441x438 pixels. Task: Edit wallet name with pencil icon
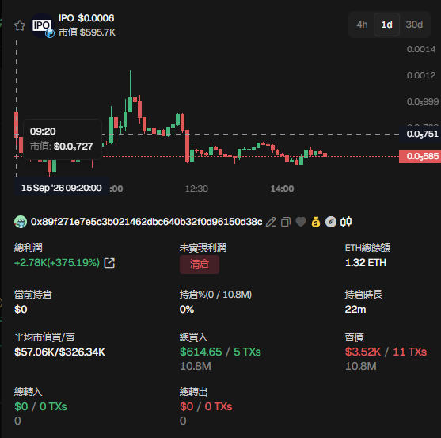[271, 222]
